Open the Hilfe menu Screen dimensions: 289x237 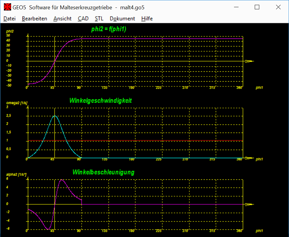[x=147, y=19]
